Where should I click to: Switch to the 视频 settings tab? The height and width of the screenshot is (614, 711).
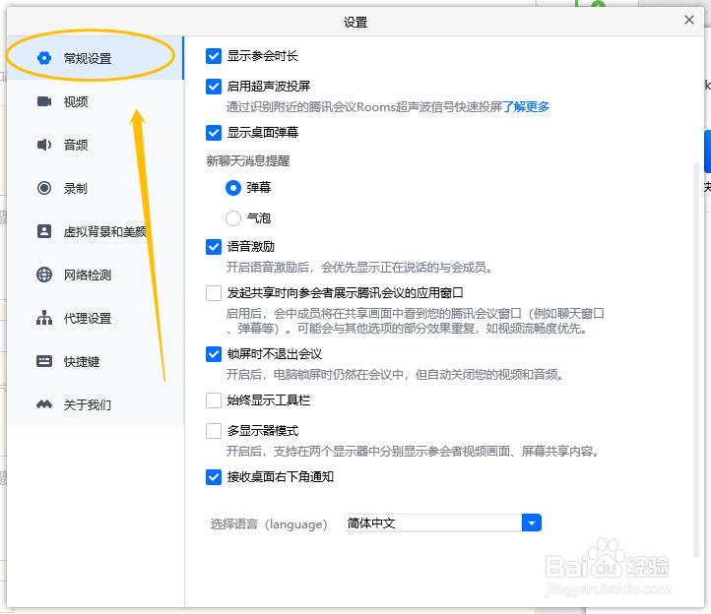point(95,101)
